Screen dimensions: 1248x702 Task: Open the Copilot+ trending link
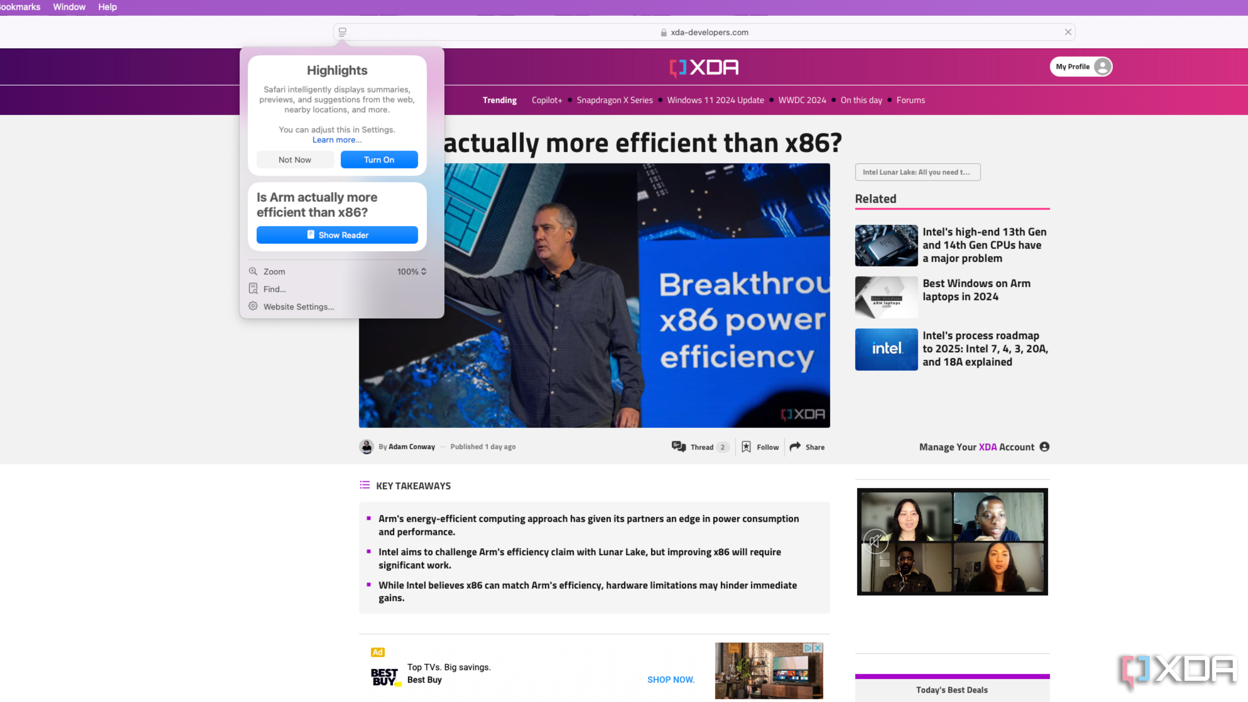(547, 100)
